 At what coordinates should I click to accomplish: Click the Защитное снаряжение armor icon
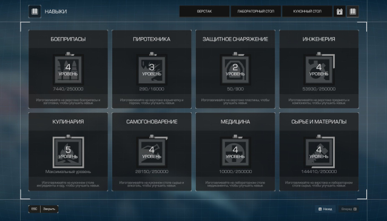[235, 69]
